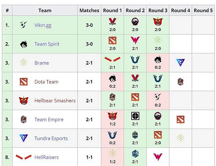216x166 pixels.
Task: Click pink W logo in HellRaisers' Round 3
Action: coord(158,157)
